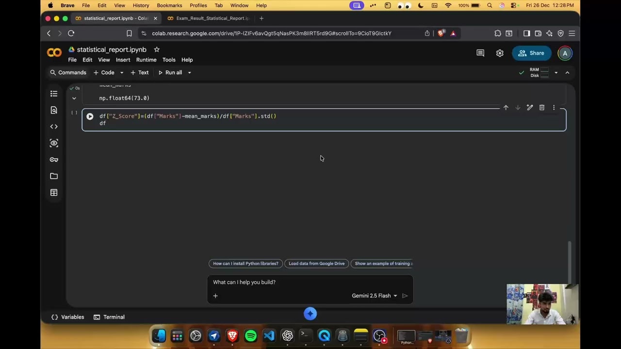Open the Colab View menu
Image resolution: width=621 pixels, height=349 pixels.
(104, 60)
